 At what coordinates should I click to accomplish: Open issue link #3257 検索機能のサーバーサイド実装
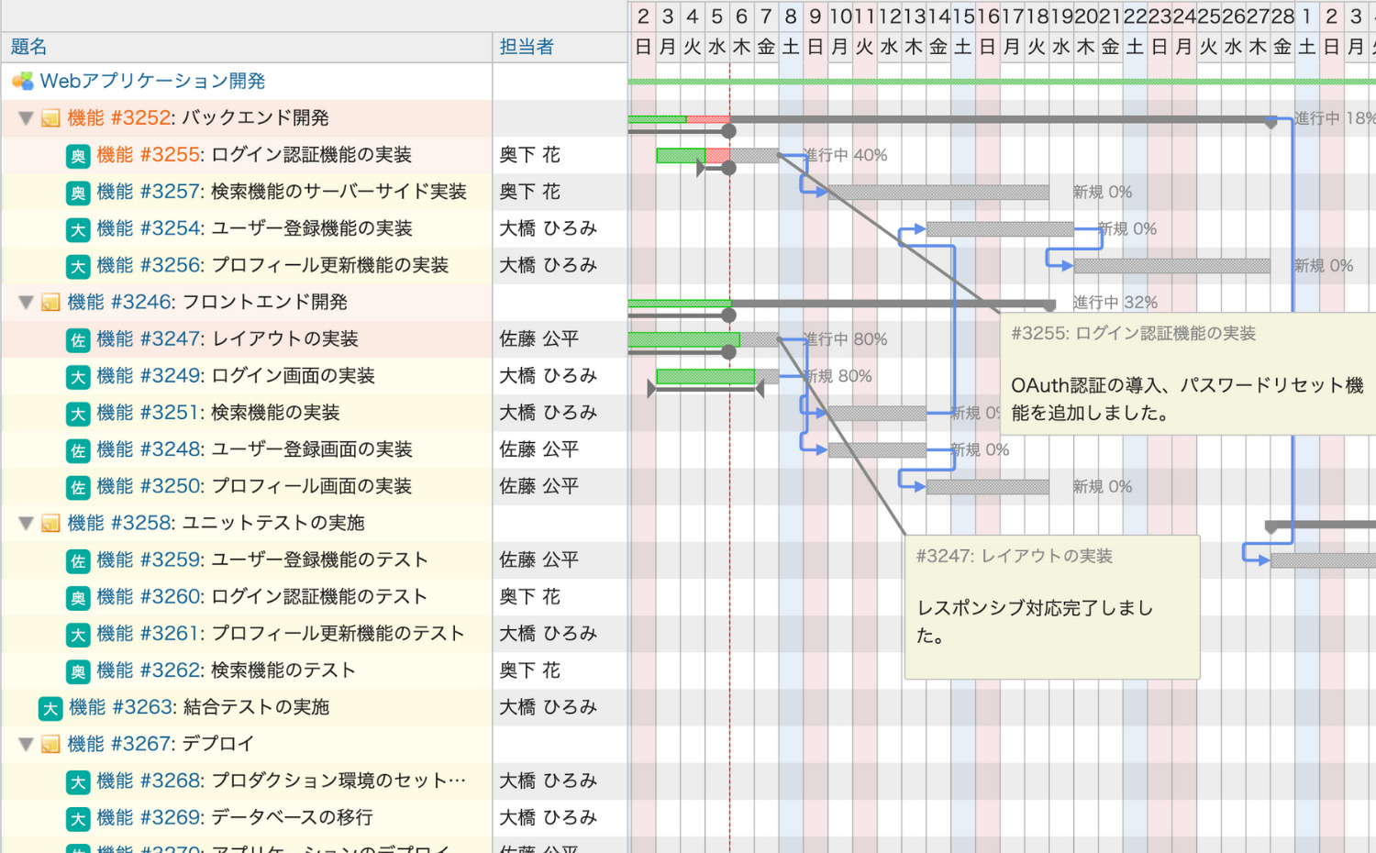point(282,192)
